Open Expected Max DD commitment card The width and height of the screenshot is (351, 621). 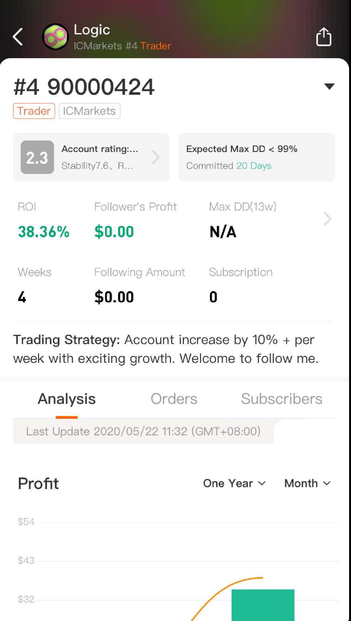point(257,157)
